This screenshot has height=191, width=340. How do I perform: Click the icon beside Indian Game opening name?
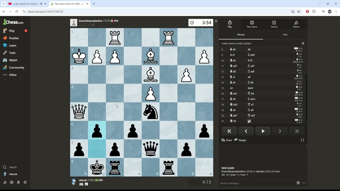tap(303, 44)
